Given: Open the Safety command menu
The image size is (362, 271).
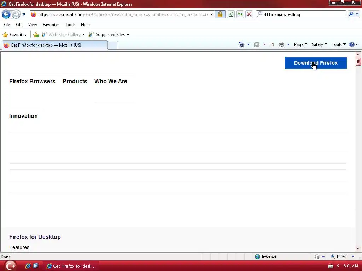Looking at the screenshot, I should tap(319, 44).
